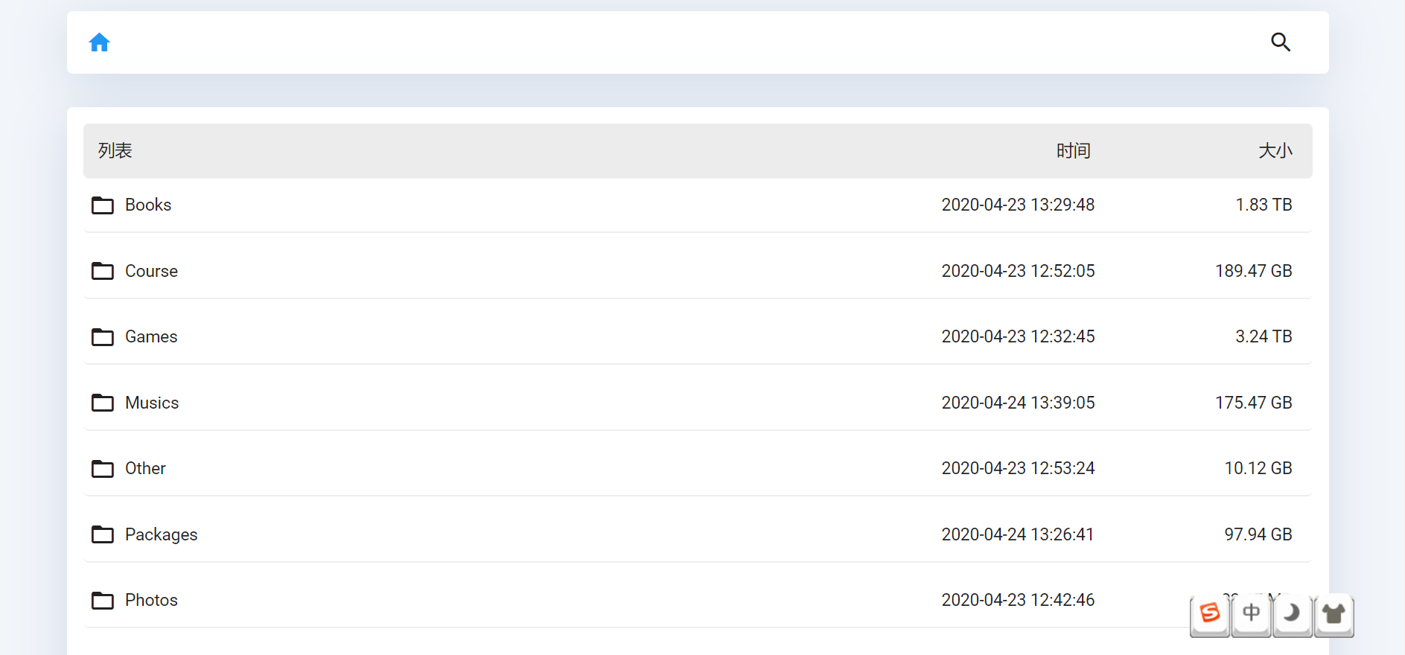
Task: Open the Games folder name
Action: (151, 336)
